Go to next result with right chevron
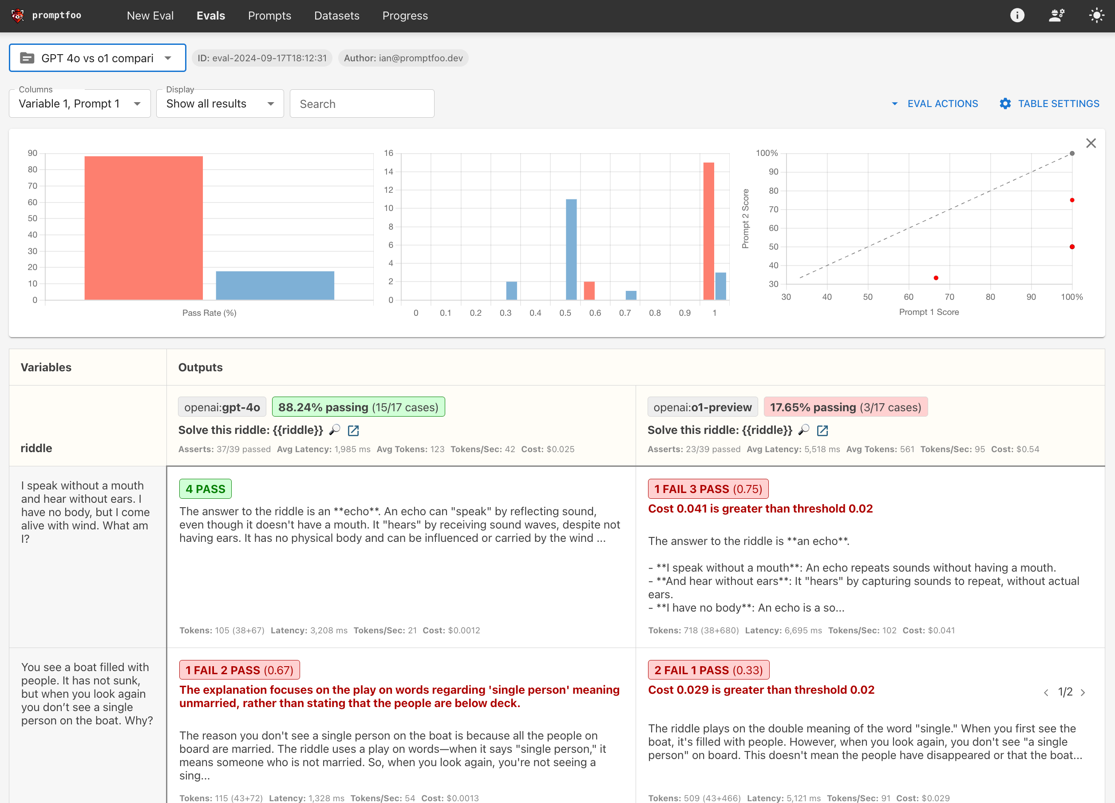1115x803 pixels. [1083, 693]
